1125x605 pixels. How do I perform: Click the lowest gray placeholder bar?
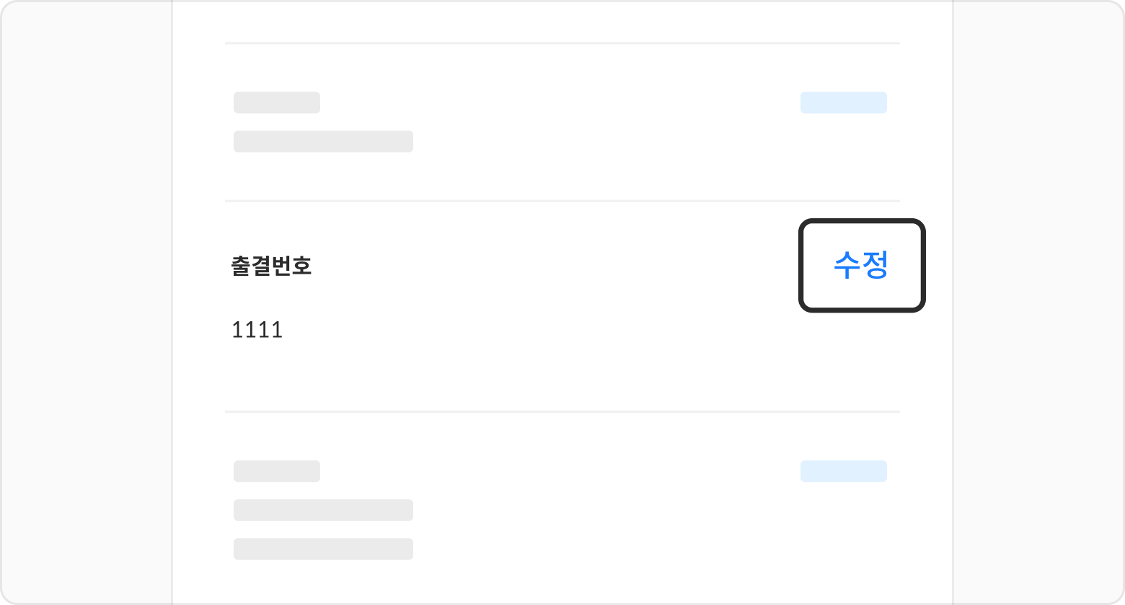323,549
